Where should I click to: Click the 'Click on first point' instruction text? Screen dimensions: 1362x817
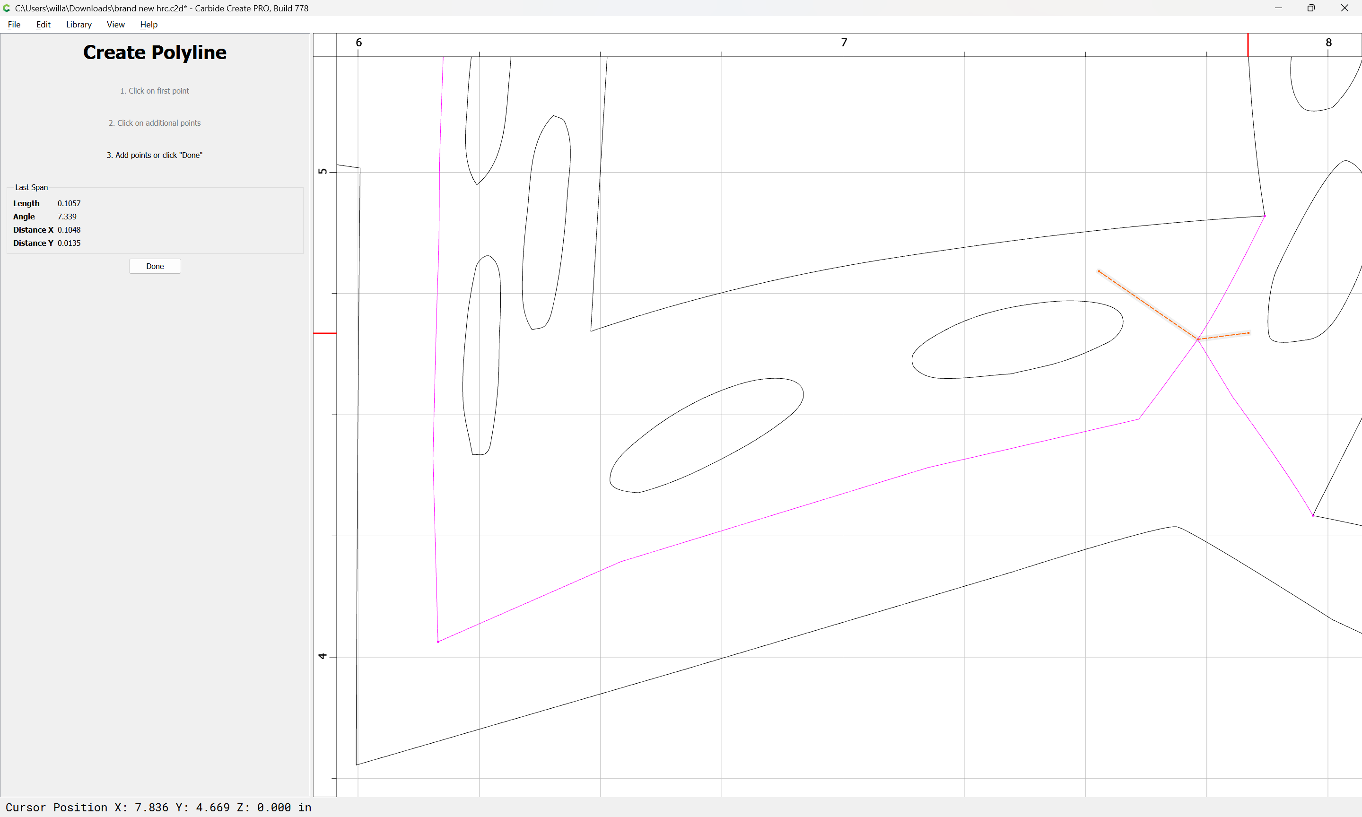click(x=155, y=91)
